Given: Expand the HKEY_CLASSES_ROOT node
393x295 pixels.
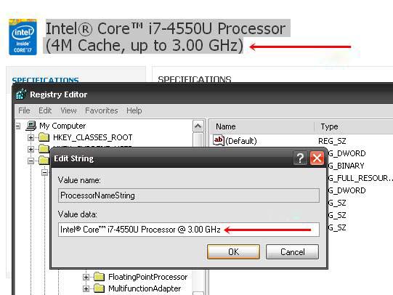Looking at the screenshot, I should [31, 137].
